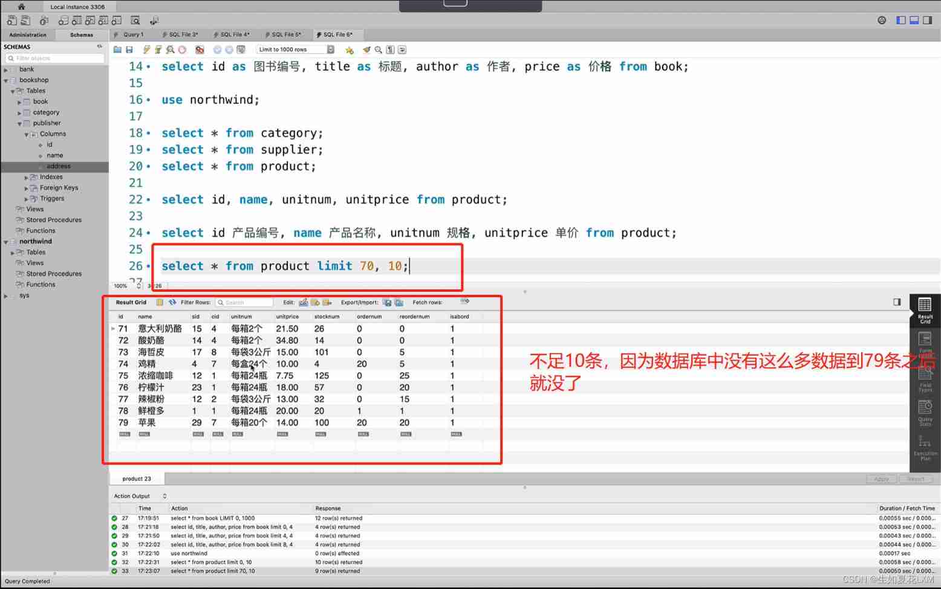This screenshot has width=941, height=589.
Task: Go to the home screen icon
Action: point(21,7)
